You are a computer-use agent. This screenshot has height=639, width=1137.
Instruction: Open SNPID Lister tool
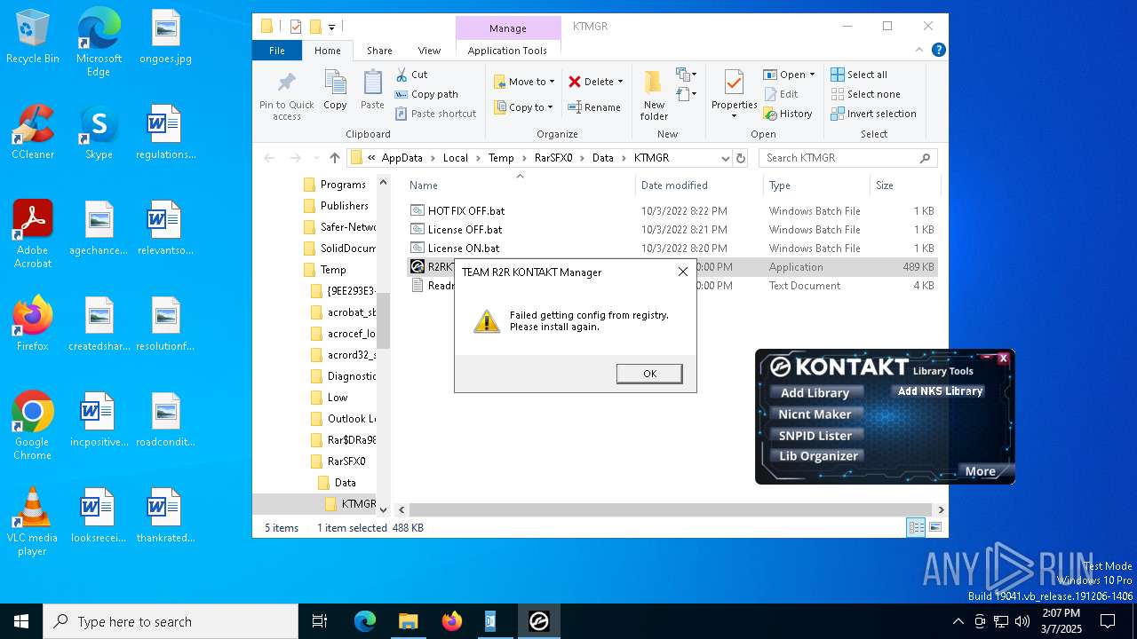pos(815,436)
